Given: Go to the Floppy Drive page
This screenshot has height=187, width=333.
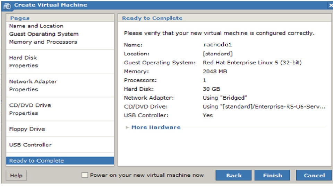Looking at the screenshot, I should 27,129.
